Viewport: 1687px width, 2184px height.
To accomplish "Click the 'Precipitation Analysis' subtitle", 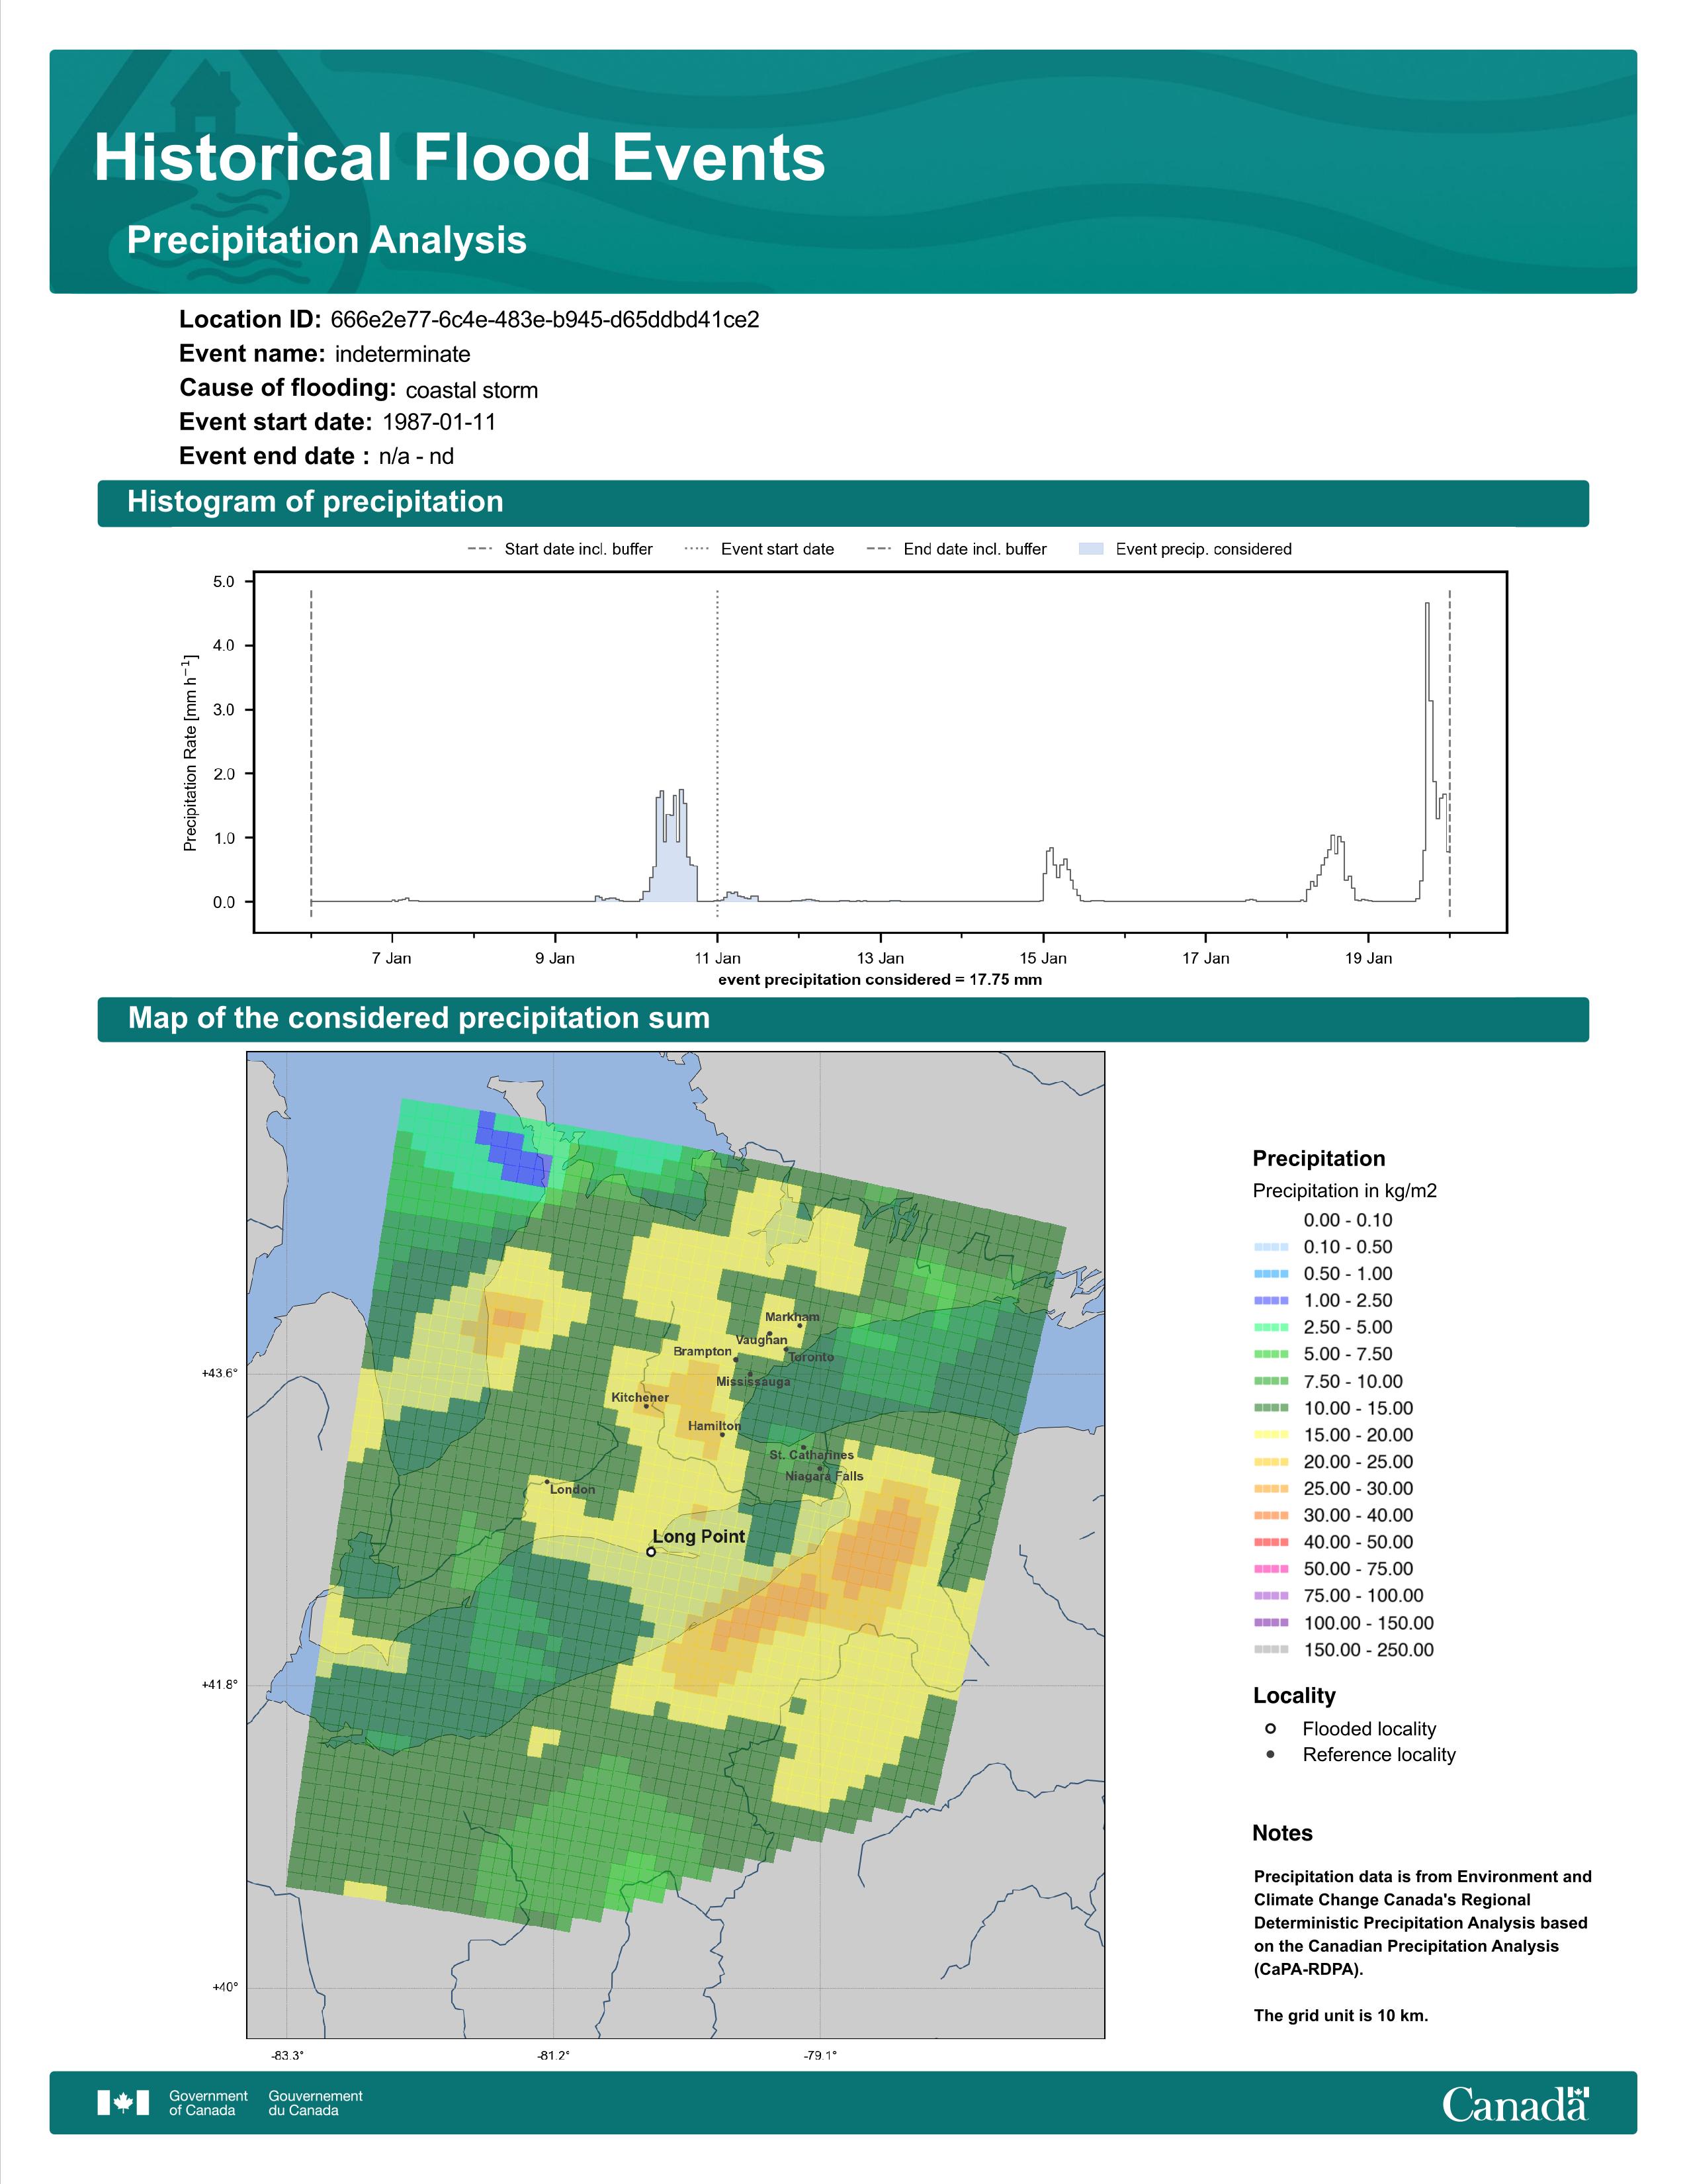I will (327, 240).
